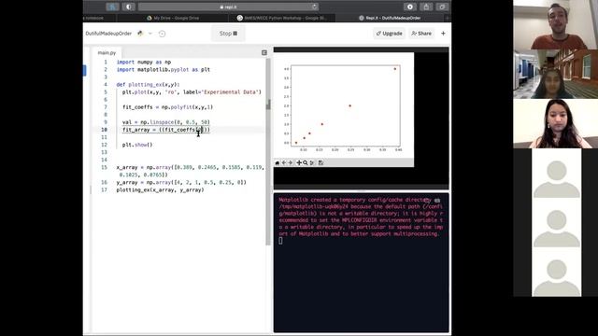Select the matplotlib Pan tool
This screenshot has width=598, height=336.
pos(299,162)
